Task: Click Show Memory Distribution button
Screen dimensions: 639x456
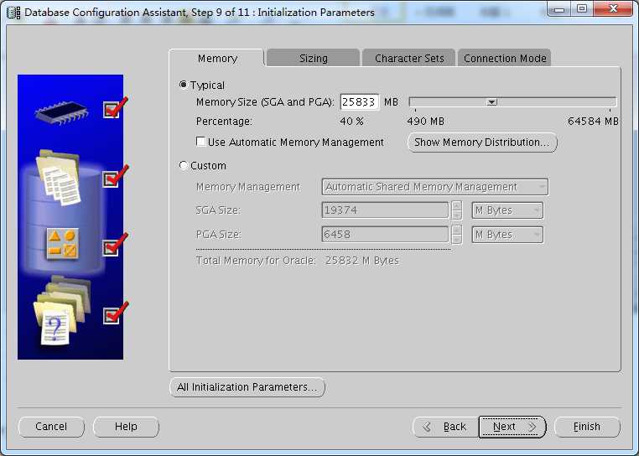Action: point(482,142)
